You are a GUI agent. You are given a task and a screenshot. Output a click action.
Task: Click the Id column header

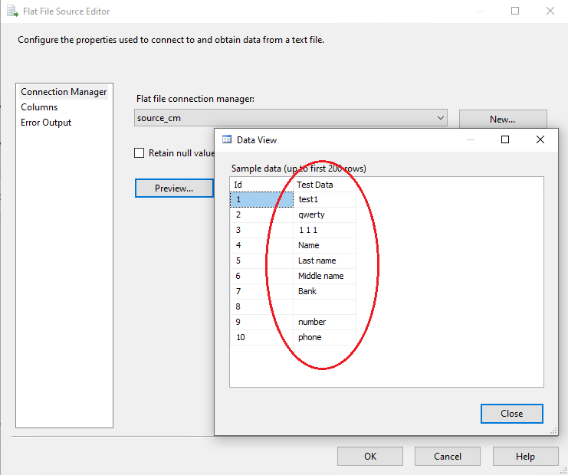(261, 185)
